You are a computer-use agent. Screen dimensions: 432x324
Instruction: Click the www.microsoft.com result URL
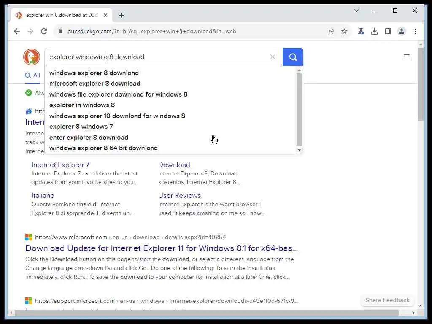130,237
